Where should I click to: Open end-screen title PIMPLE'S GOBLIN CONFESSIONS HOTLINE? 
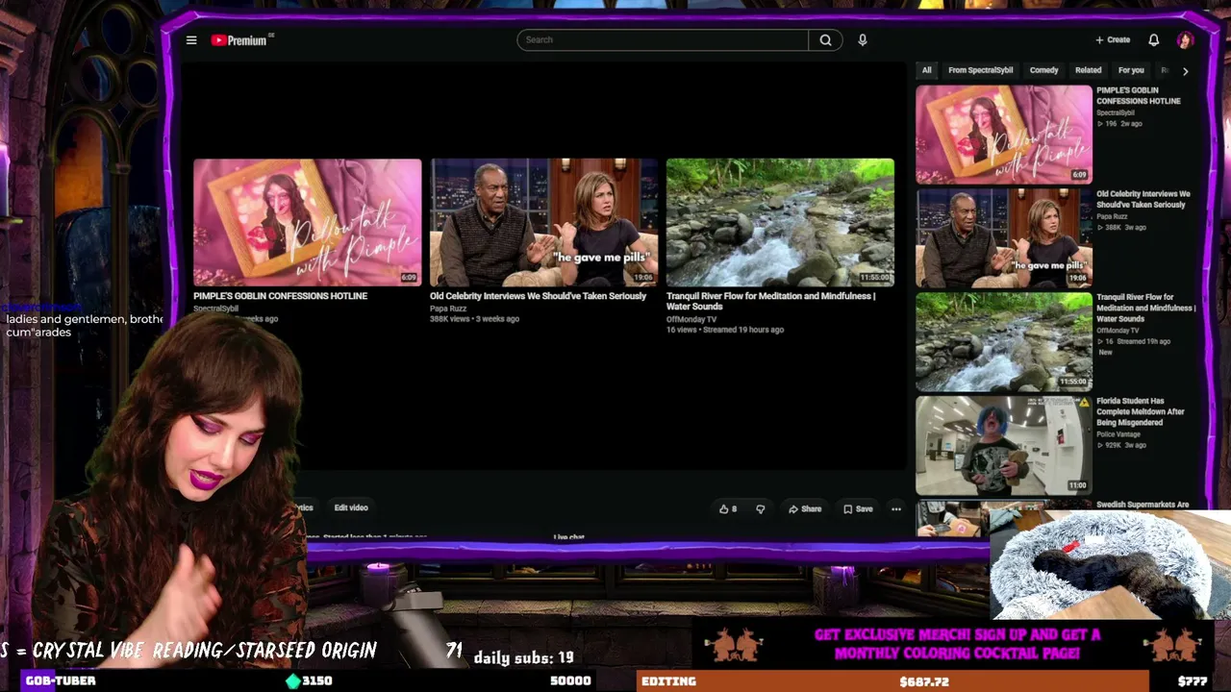tap(280, 296)
